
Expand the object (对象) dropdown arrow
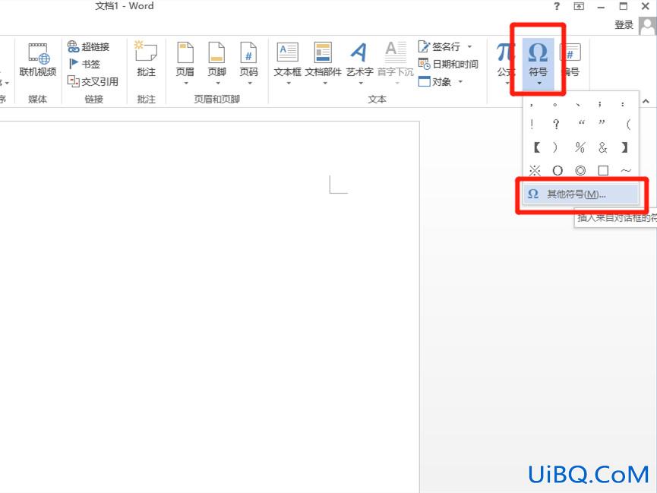(460, 81)
